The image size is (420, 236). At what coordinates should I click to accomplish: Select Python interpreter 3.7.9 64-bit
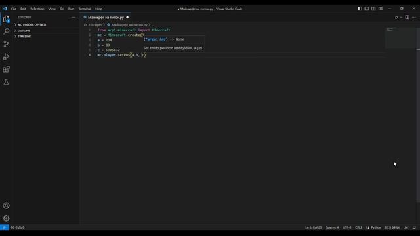coord(392,227)
